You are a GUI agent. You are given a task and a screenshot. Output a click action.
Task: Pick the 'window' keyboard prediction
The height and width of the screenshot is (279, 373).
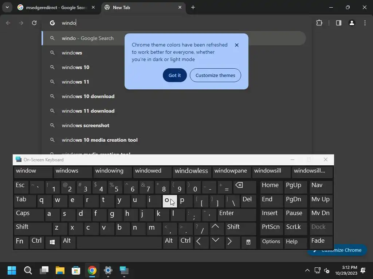33,172
